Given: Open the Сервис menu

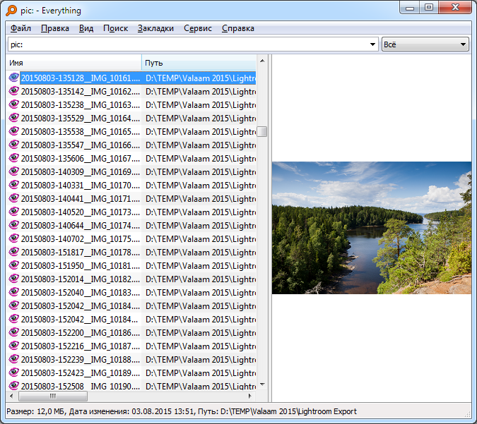Looking at the screenshot, I should tap(198, 28).
